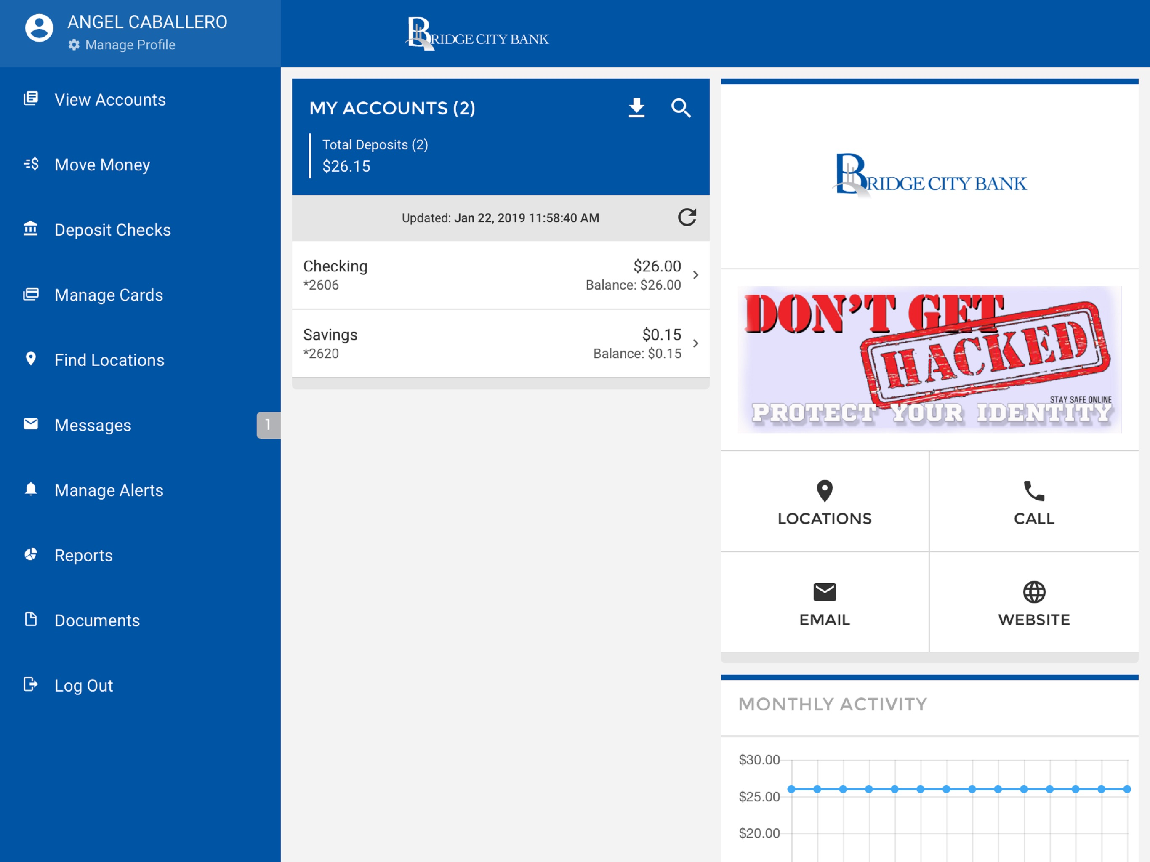The width and height of the screenshot is (1150, 862).
Task: Click the Bridge City Bank header logo
Action: [x=477, y=34]
